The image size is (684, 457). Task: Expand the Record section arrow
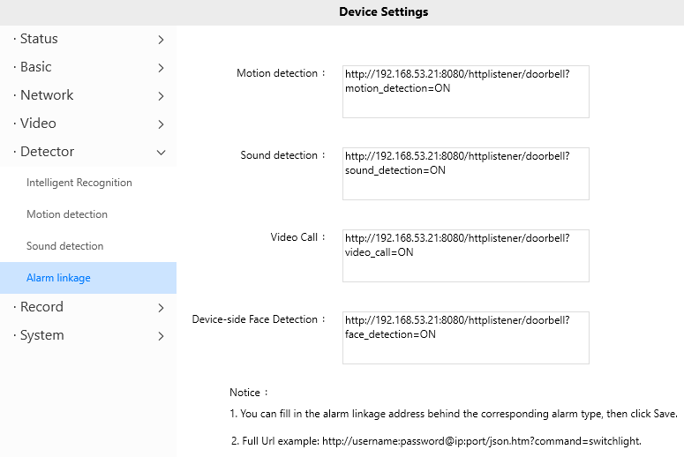click(x=161, y=308)
